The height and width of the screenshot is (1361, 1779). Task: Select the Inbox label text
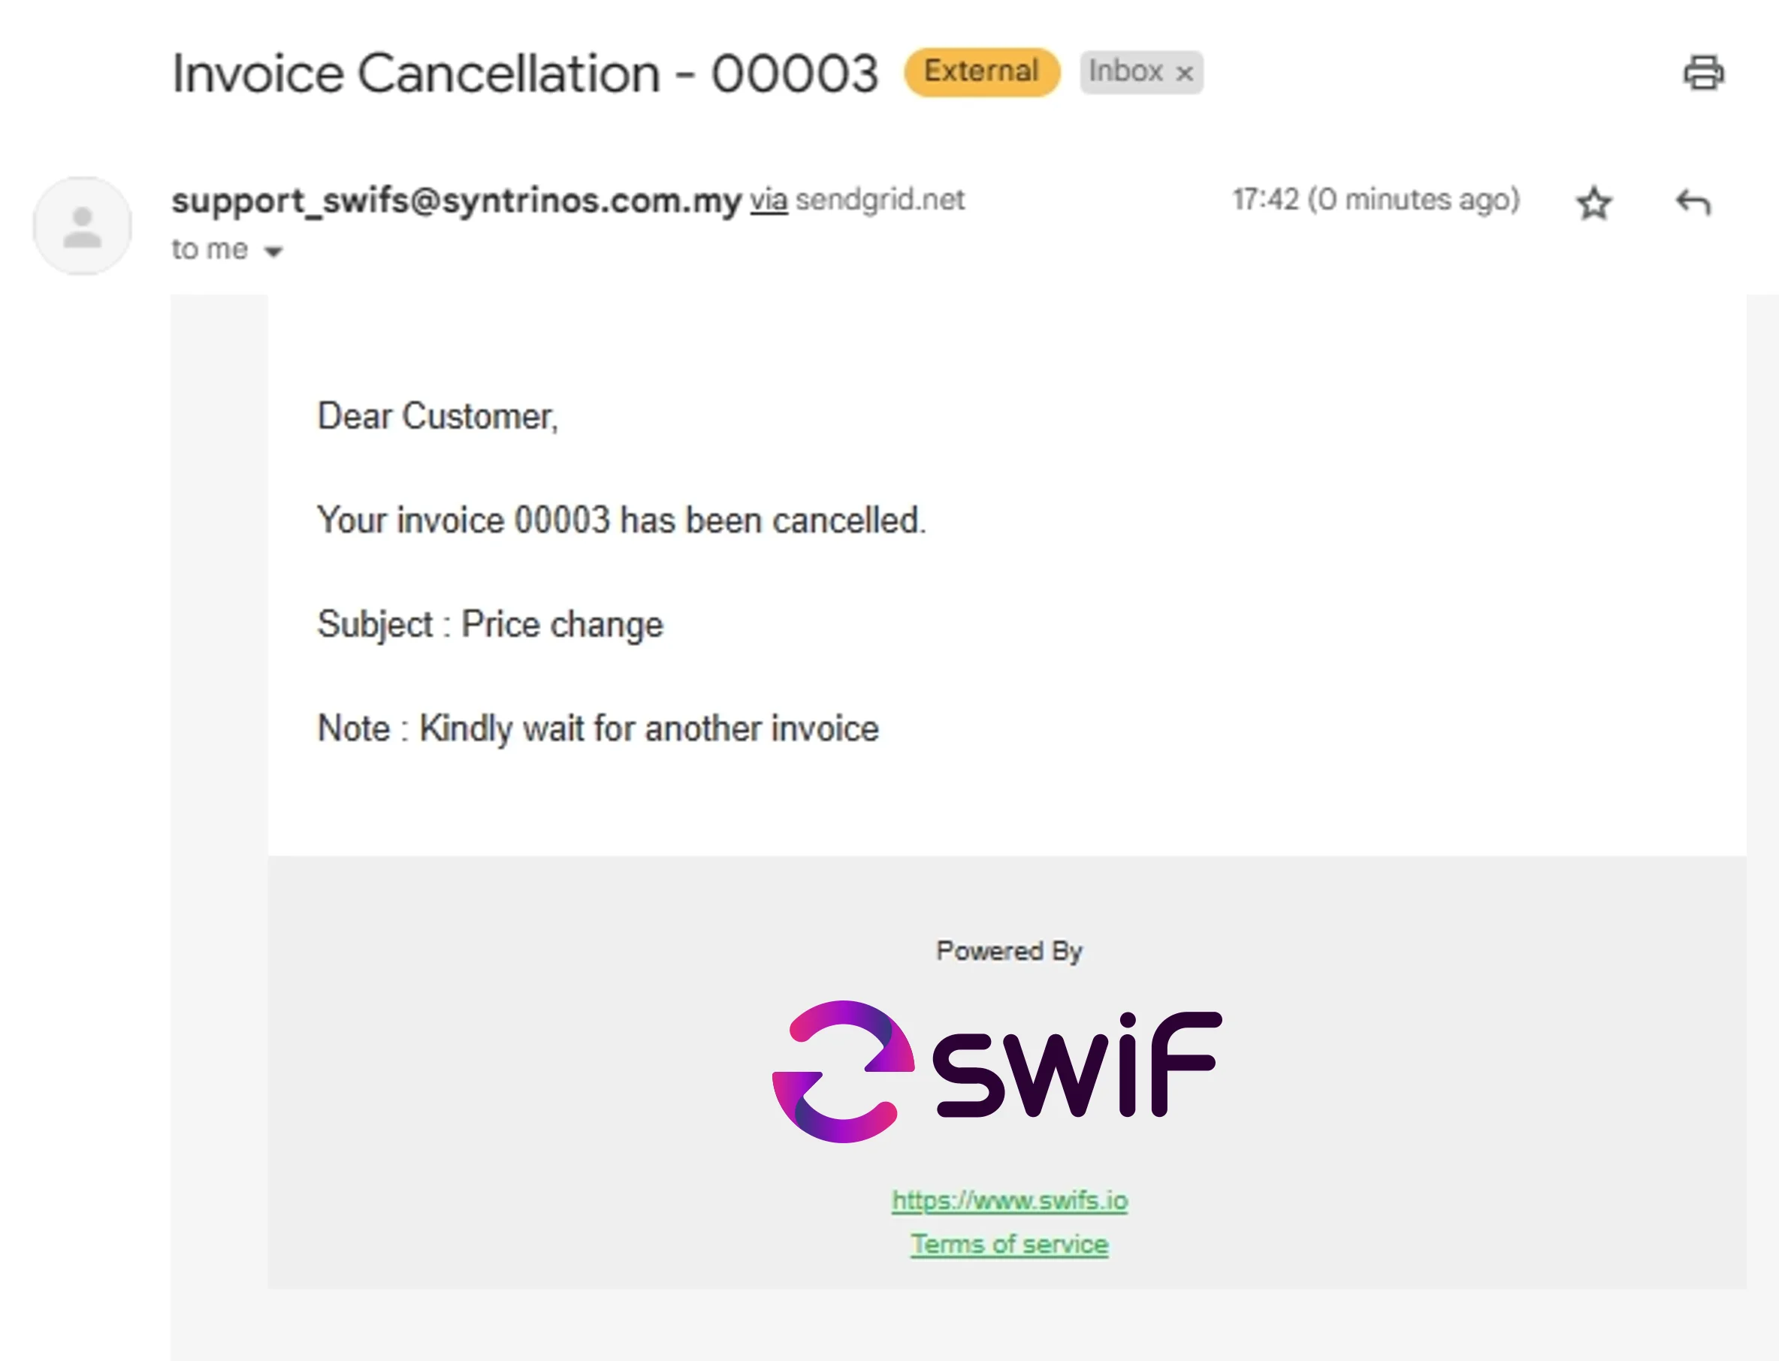tap(1125, 71)
